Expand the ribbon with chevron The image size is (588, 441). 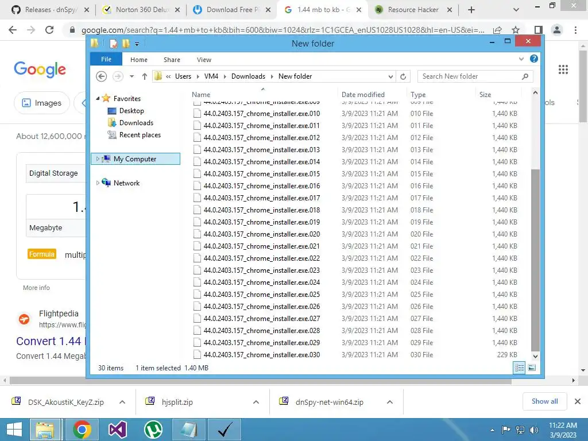521,59
